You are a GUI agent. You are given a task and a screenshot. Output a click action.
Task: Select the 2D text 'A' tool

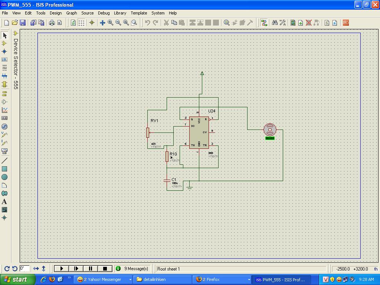4,202
